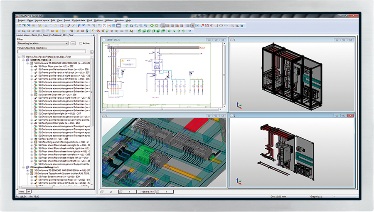Expand the 'S1:Door left Door left' node
The image size is (374, 212).
(x=32, y=95)
